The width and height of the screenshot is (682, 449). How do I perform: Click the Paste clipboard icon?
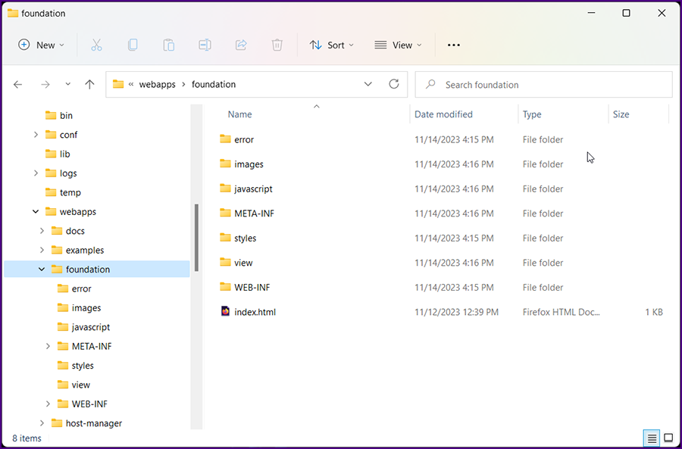(x=168, y=45)
